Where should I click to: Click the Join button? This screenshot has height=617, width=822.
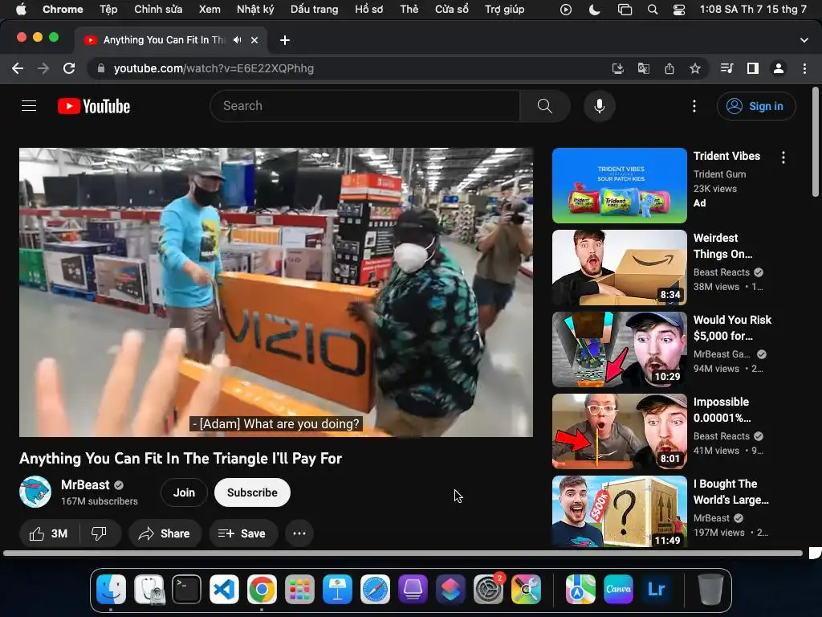(x=184, y=492)
